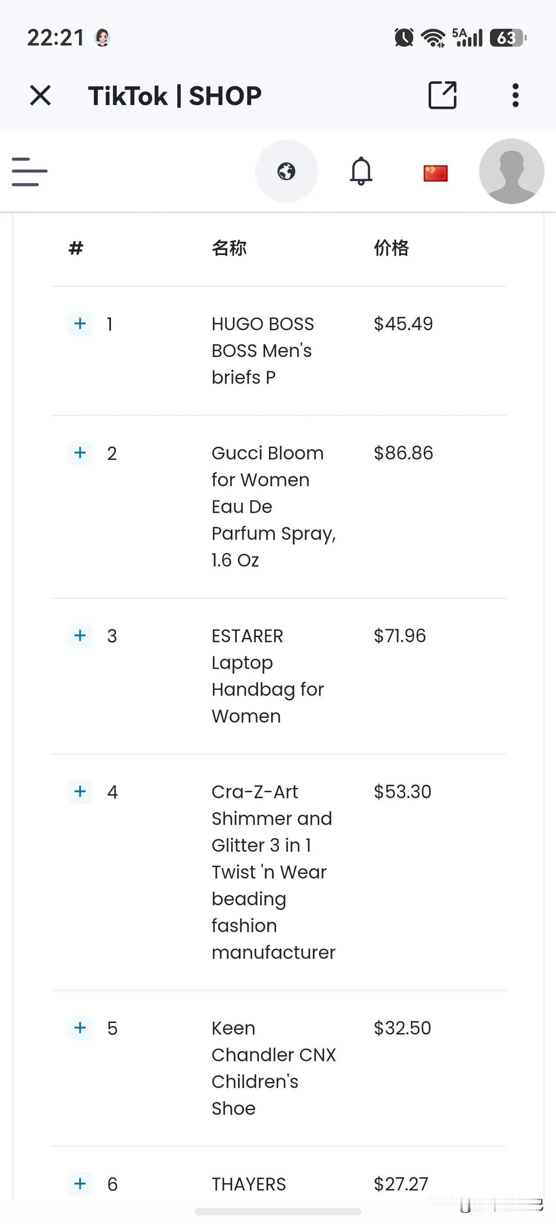The height and width of the screenshot is (1224, 556).
Task: Open the Gucci Bloom product name
Action: point(274,506)
